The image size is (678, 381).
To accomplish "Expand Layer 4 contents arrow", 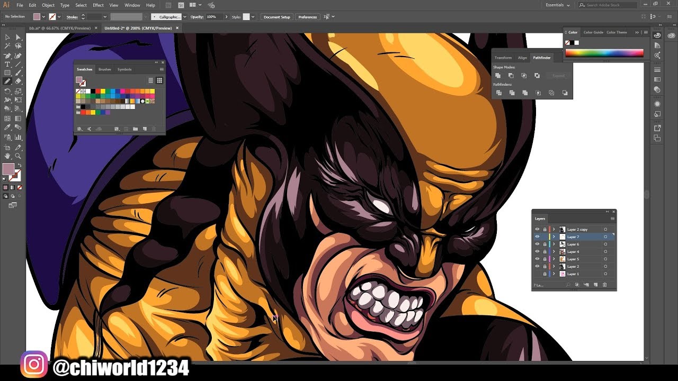I will (554, 251).
